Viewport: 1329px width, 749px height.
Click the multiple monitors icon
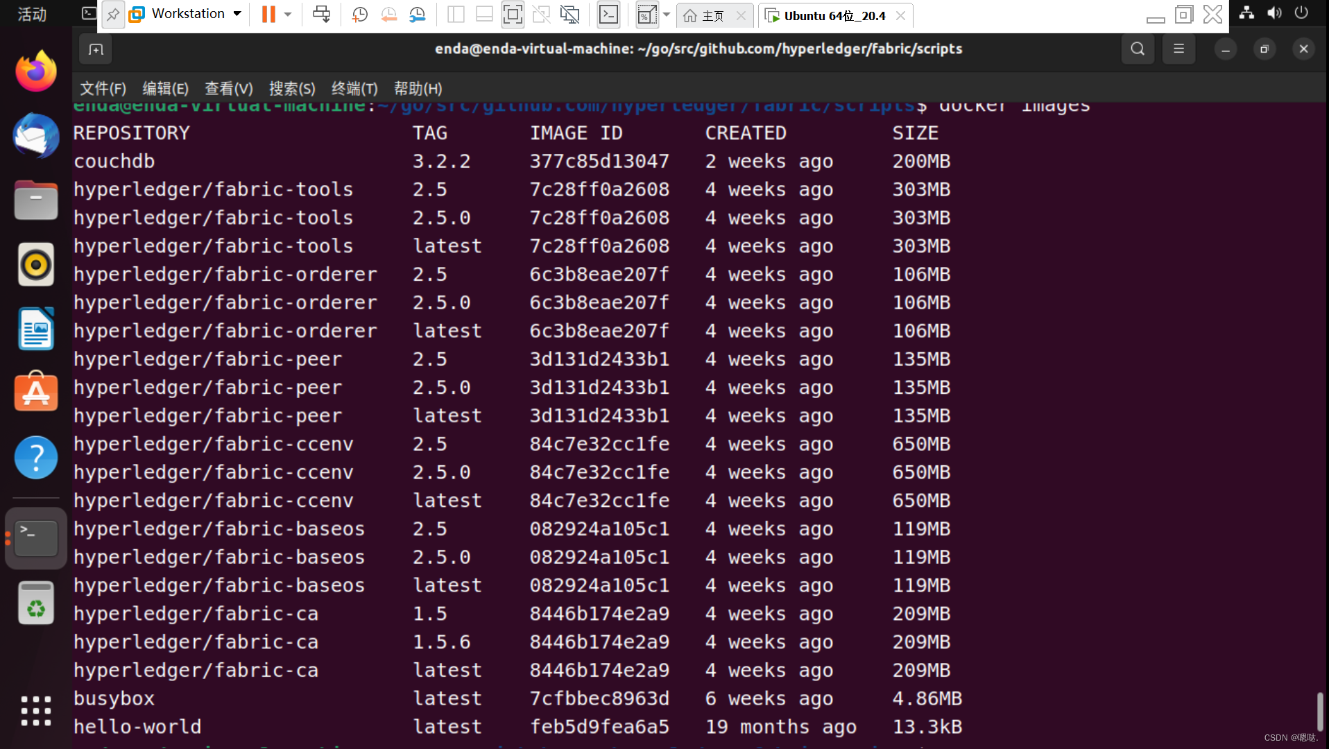pyautogui.click(x=569, y=14)
